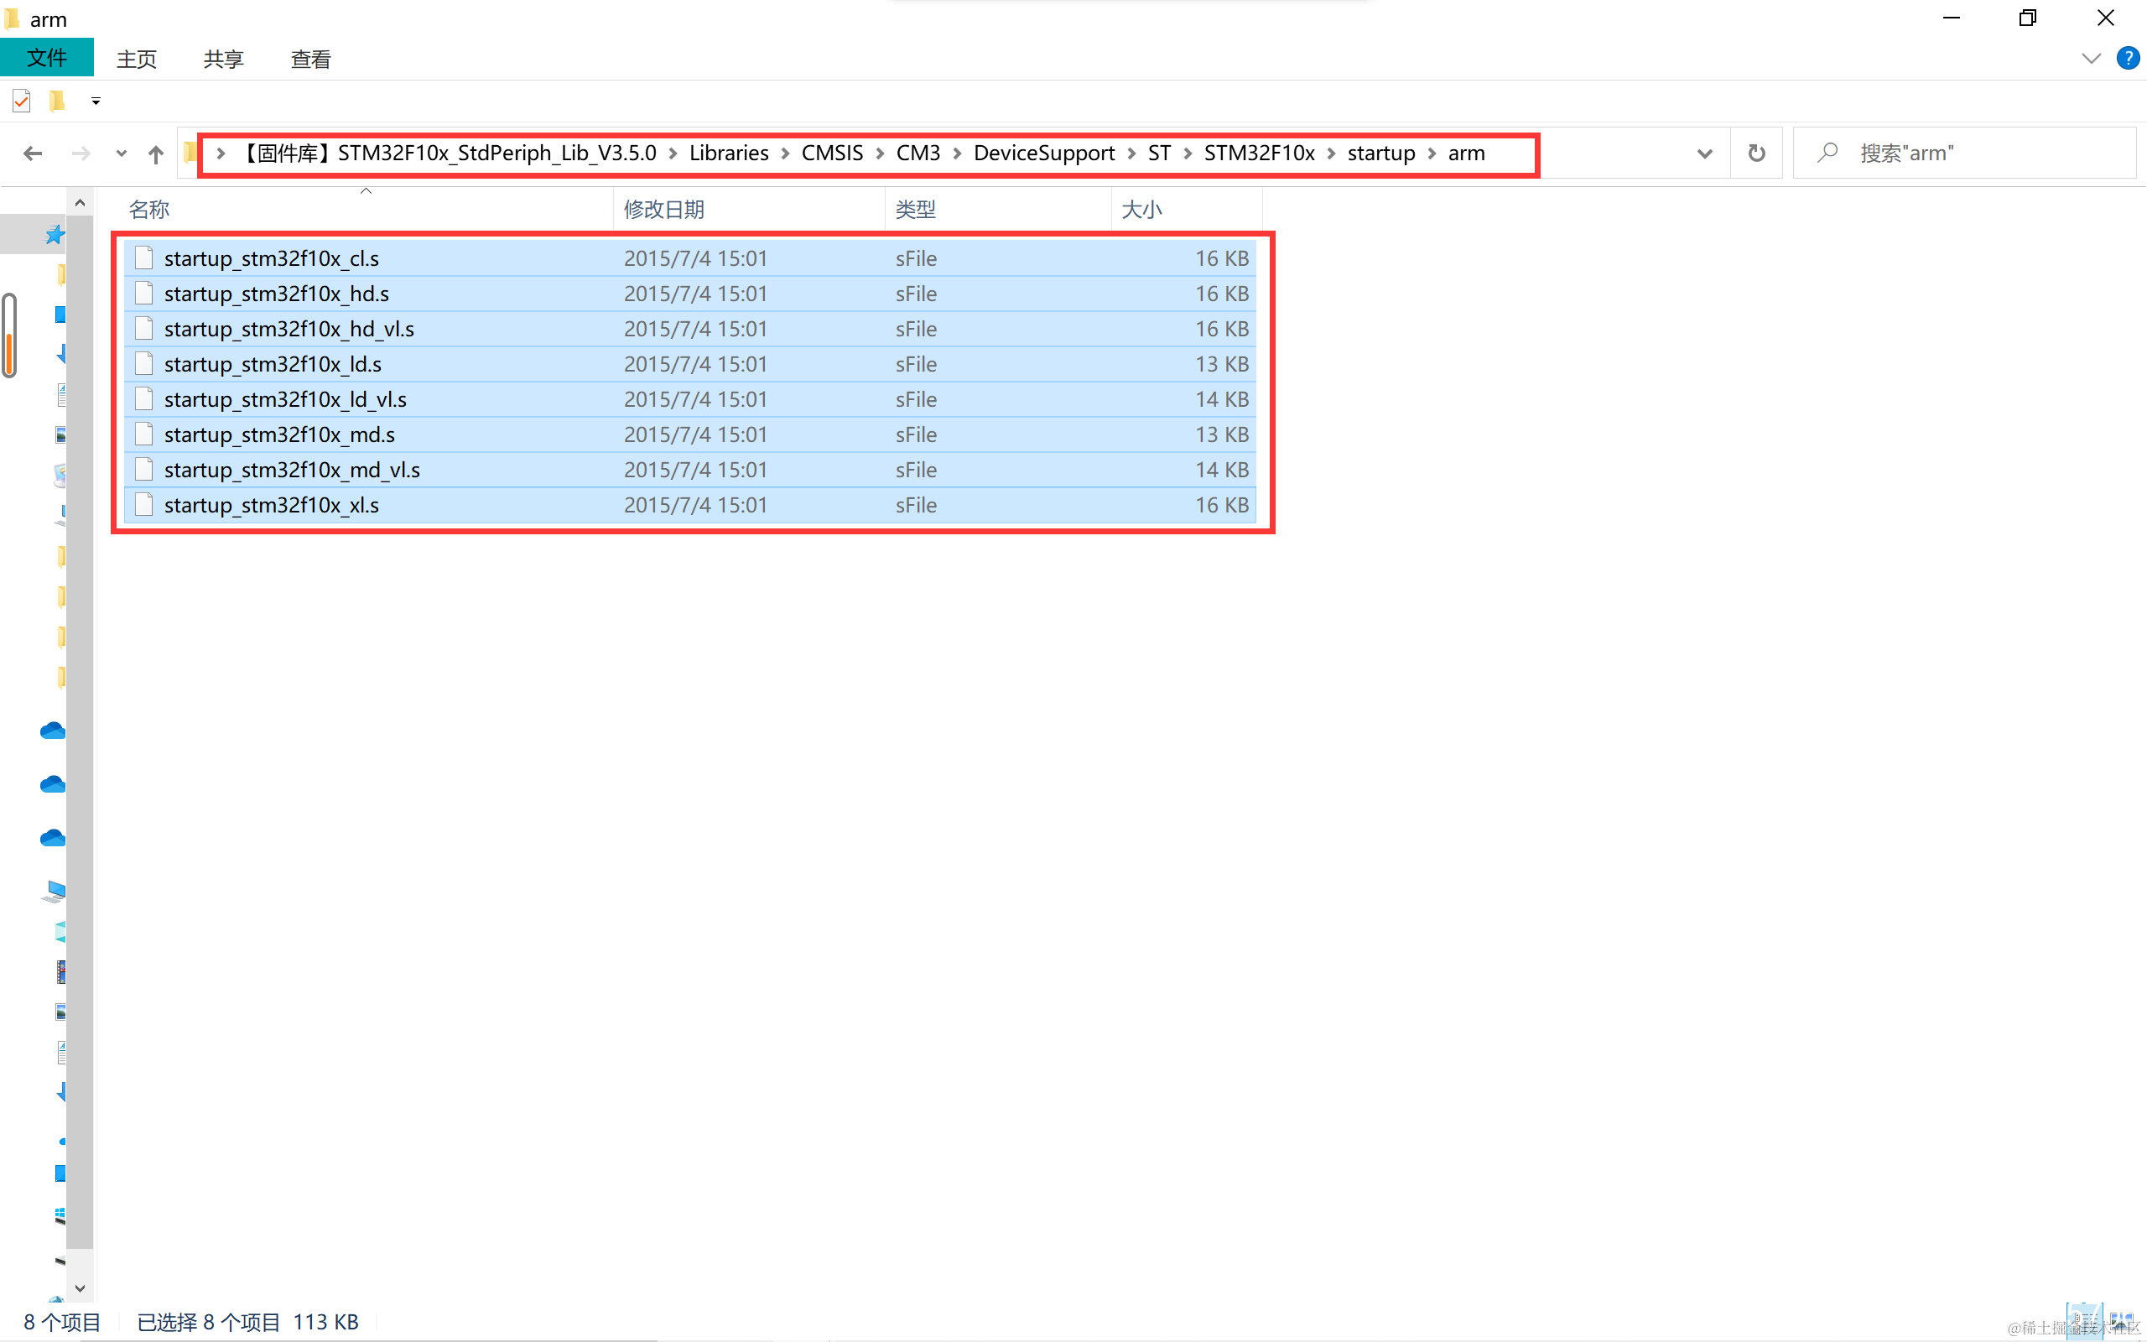The height and width of the screenshot is (1342, 2147).
Task: Open the recent locations dropdown arrow
Action: [121, 153]
